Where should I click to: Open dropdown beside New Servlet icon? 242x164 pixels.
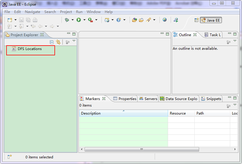point(124,20)
